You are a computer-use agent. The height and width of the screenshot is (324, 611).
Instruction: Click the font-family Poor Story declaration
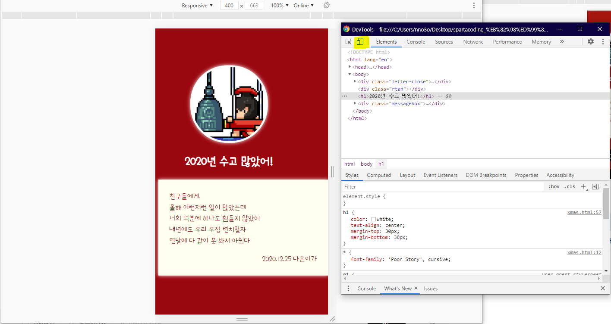(400, 259)
